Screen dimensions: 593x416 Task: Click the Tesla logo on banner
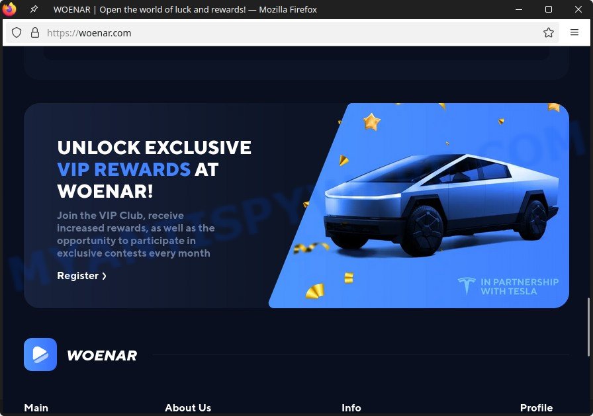[x=467, y=286]
